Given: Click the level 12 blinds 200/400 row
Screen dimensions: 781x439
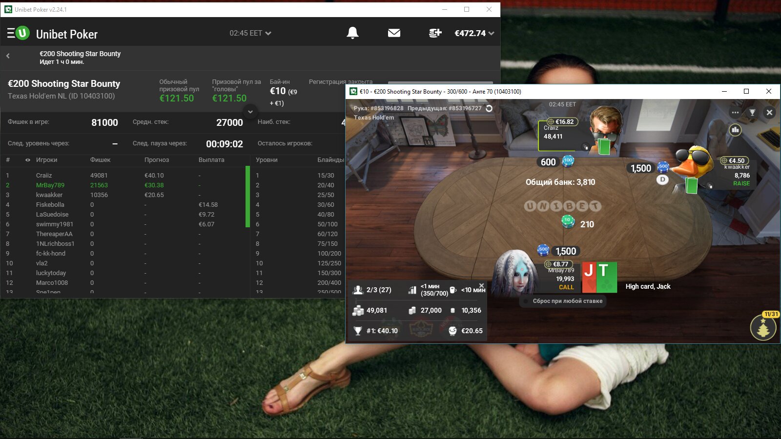Looking at the screenshot, I should (x=299, y=282).
